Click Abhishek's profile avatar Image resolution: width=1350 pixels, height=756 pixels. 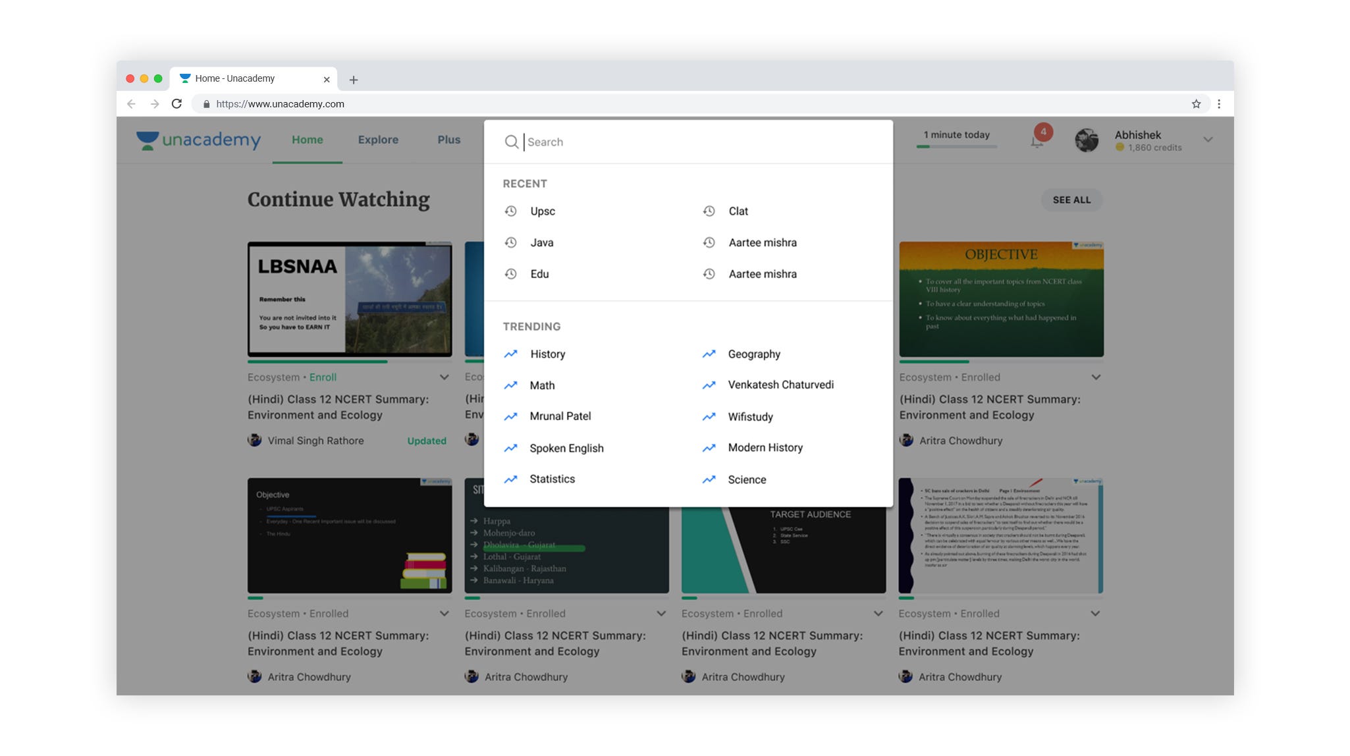point(1087,140)
